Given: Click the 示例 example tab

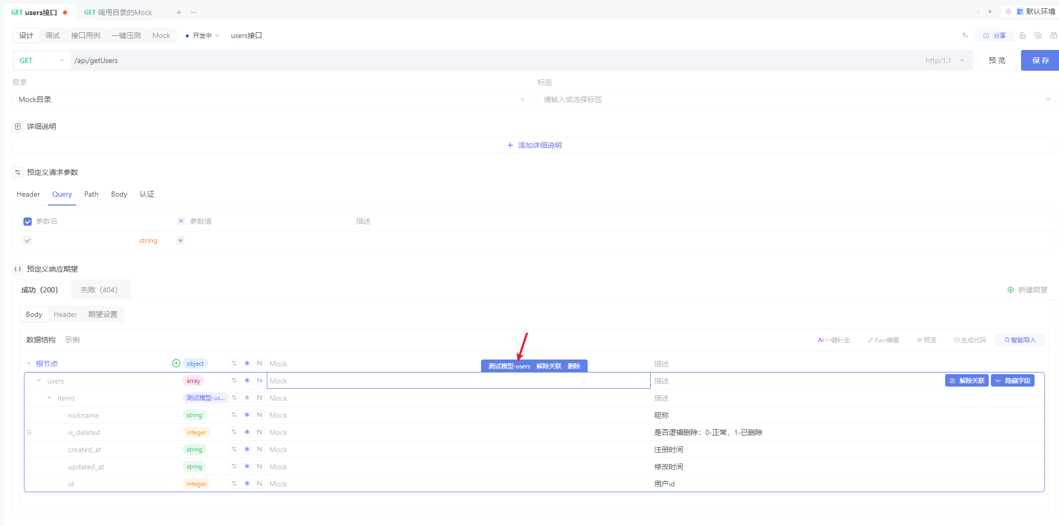Looking at the screenshot, I should [72, 340].
